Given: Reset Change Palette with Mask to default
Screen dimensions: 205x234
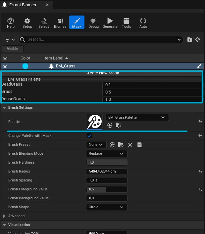Looking at the screenshot, I should pos(200,136).
